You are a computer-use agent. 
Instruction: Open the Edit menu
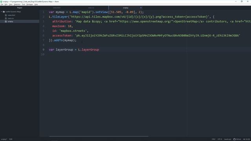click(6, 4)
